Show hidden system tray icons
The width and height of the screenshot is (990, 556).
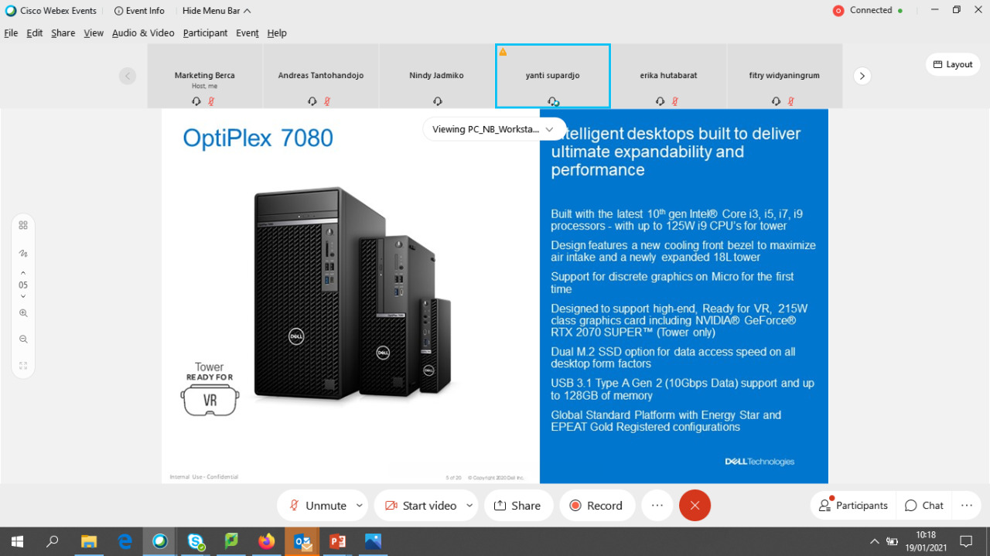tap(875, 541)
